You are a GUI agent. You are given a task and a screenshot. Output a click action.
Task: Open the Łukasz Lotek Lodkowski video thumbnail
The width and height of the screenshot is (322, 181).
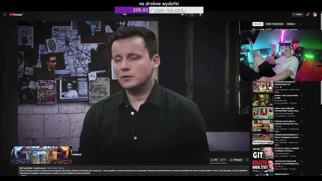(263, 113)
